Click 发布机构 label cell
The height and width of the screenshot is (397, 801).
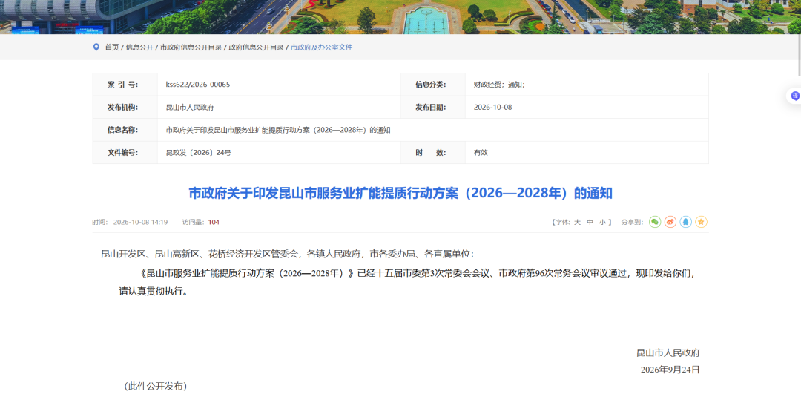pyautogui.click(x=125, y=108)
